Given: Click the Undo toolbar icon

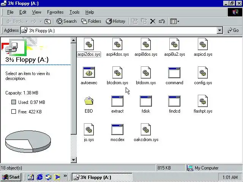Looking at the screenshot, I should (162, 21).
